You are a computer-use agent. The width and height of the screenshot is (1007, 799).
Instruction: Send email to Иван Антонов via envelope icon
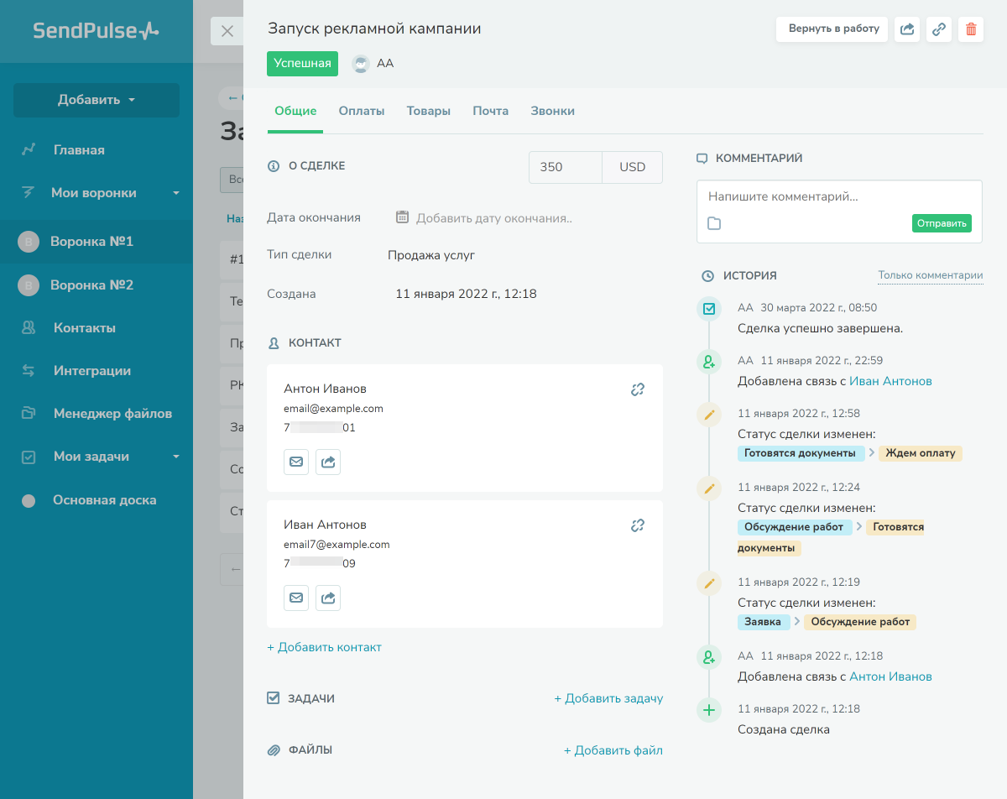296,598
